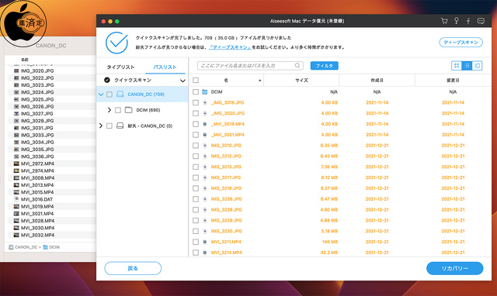Switch to the path list tab
The image size is (497, 296).
point(165,67)
